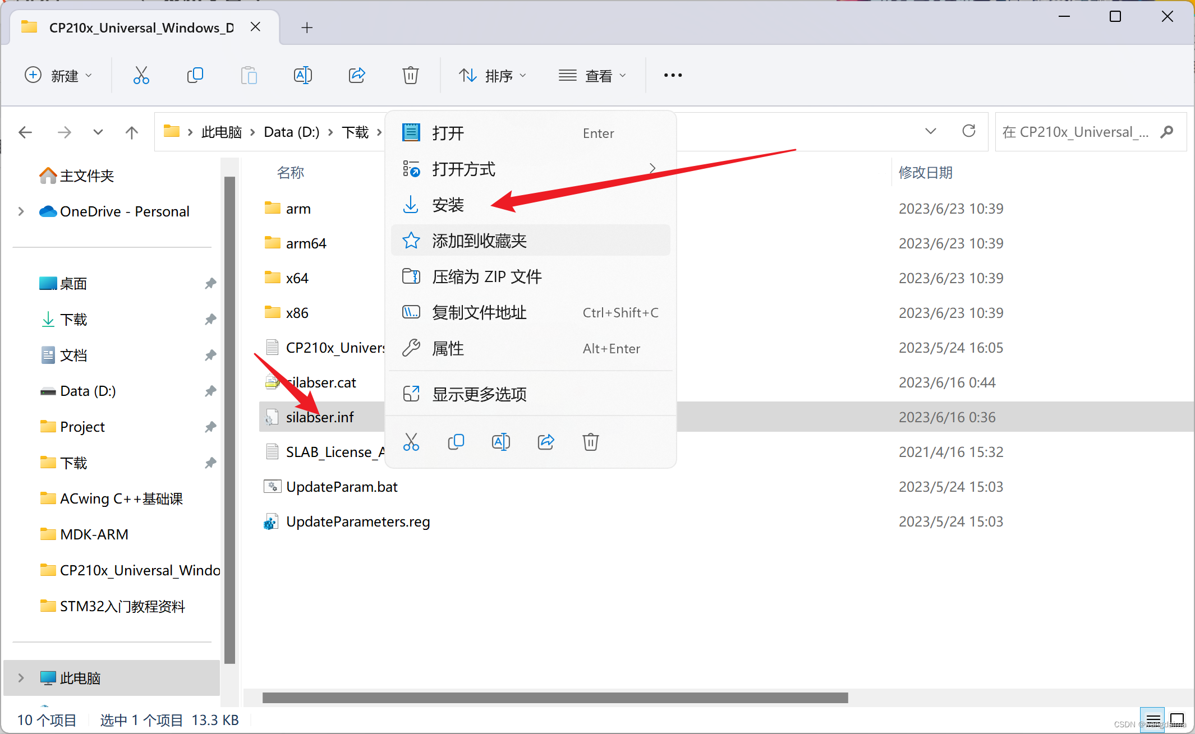Click the delete trash icon in the toolbar
1195x734 pixels.
(x=410, y=75)
